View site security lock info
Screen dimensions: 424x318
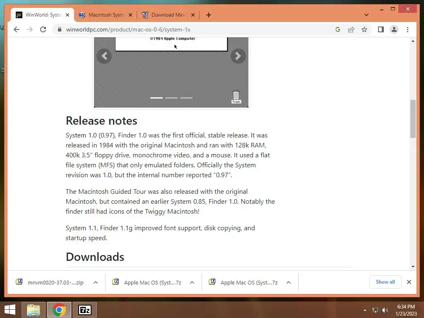60,29
